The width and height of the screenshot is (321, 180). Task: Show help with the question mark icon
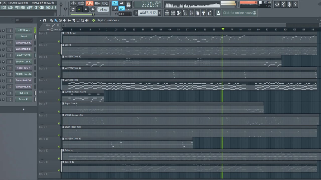(295, 4)
